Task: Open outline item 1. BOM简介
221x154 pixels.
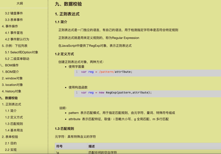Action: point(10,72)
